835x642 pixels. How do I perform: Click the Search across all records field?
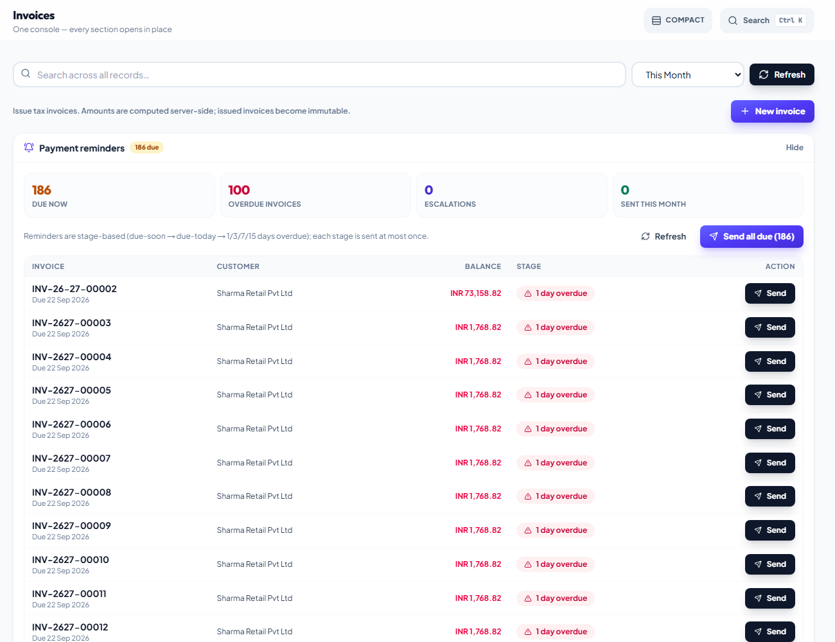point(319,74)
